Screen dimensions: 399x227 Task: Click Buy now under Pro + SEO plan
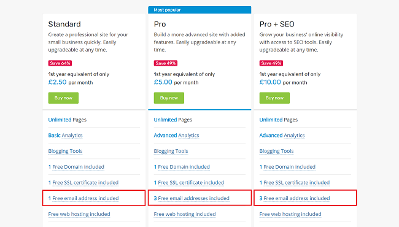pyautogui.click(x=274, y=98)
